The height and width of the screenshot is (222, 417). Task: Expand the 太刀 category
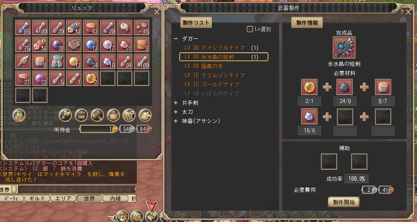tap(176, 112)
